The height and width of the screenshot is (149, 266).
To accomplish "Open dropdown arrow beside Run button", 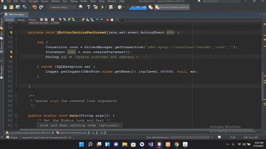I will click(x=106, y=7).
